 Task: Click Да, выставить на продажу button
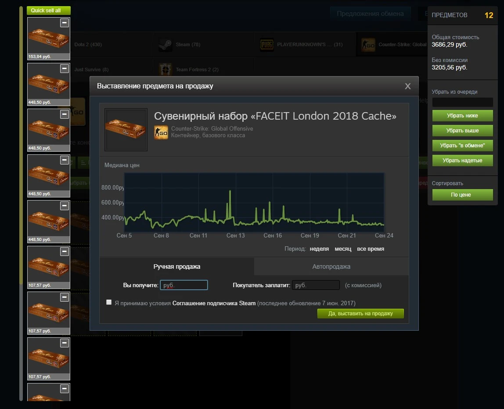360,314
